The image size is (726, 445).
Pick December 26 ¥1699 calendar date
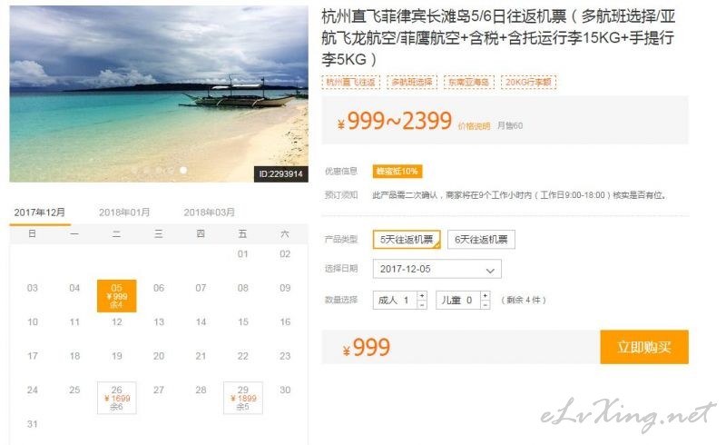point(117,398)
